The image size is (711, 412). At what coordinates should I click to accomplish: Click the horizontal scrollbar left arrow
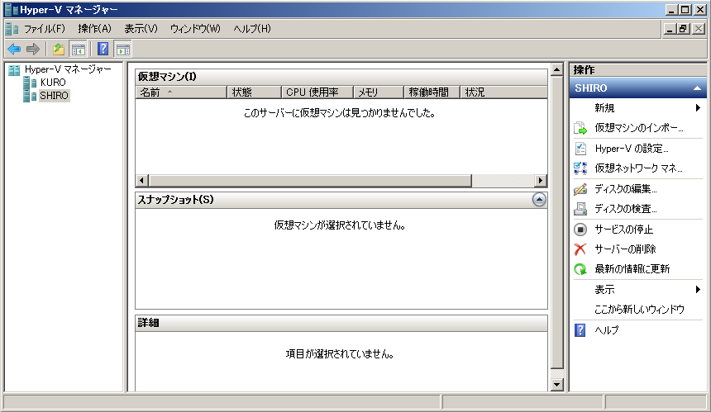point(142,181)
